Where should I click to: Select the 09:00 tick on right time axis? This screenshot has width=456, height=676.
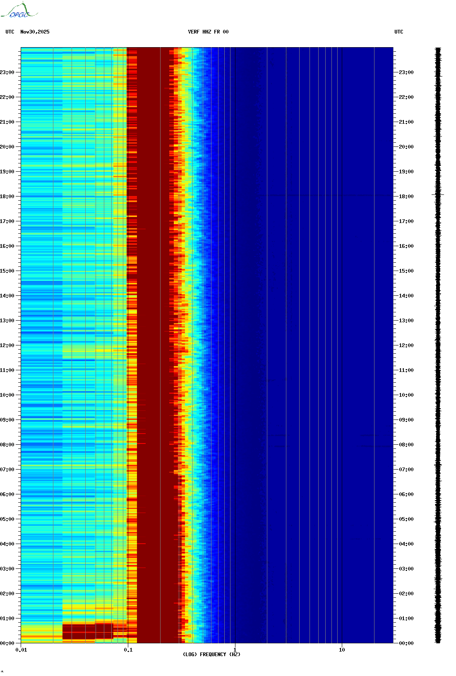pyautogui.click(x=406, y=420)
